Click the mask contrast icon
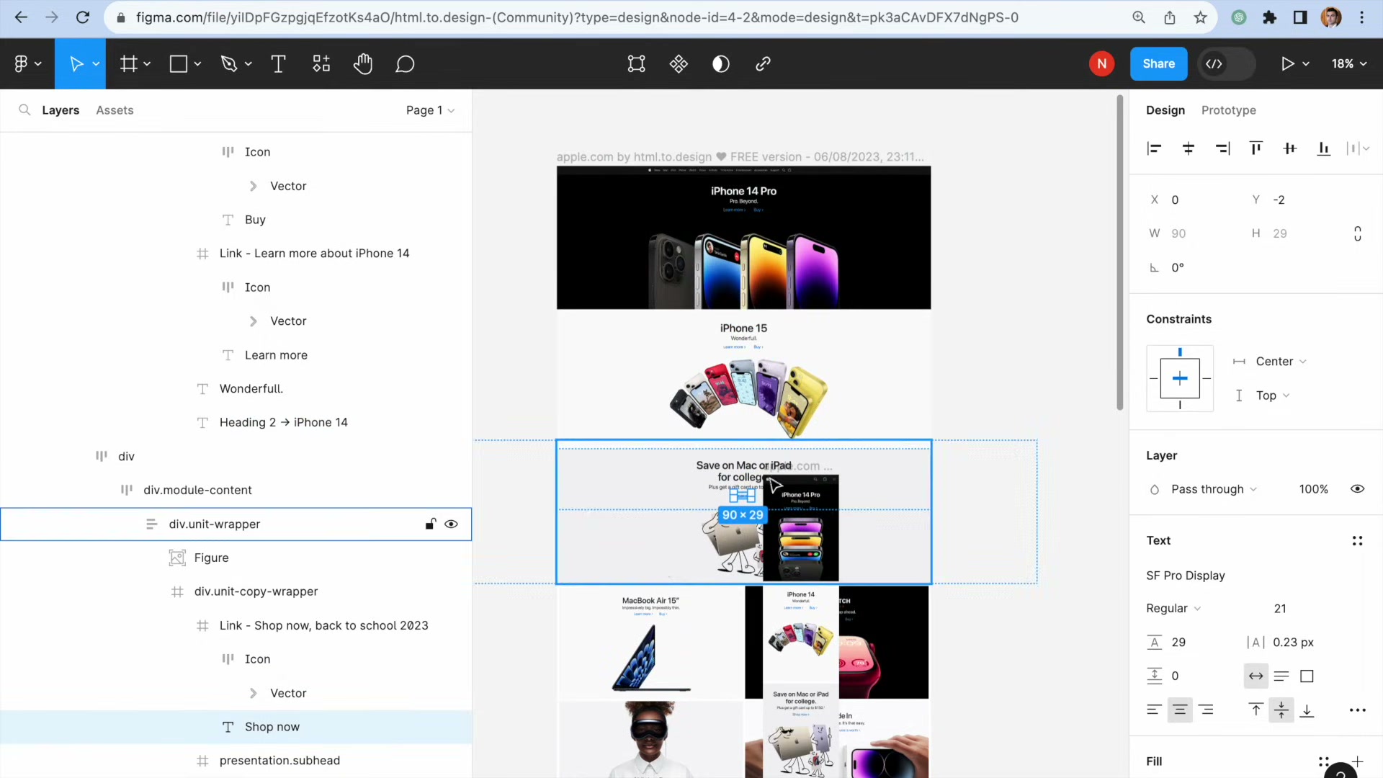Screen dimensions: 1383x778 tap(721, 64)
